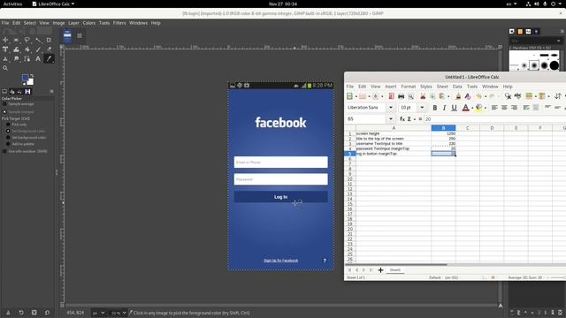Select the Paintbrush tool in GIMP toolbox
The image size is (566, 318).
[x=38, y=49]
